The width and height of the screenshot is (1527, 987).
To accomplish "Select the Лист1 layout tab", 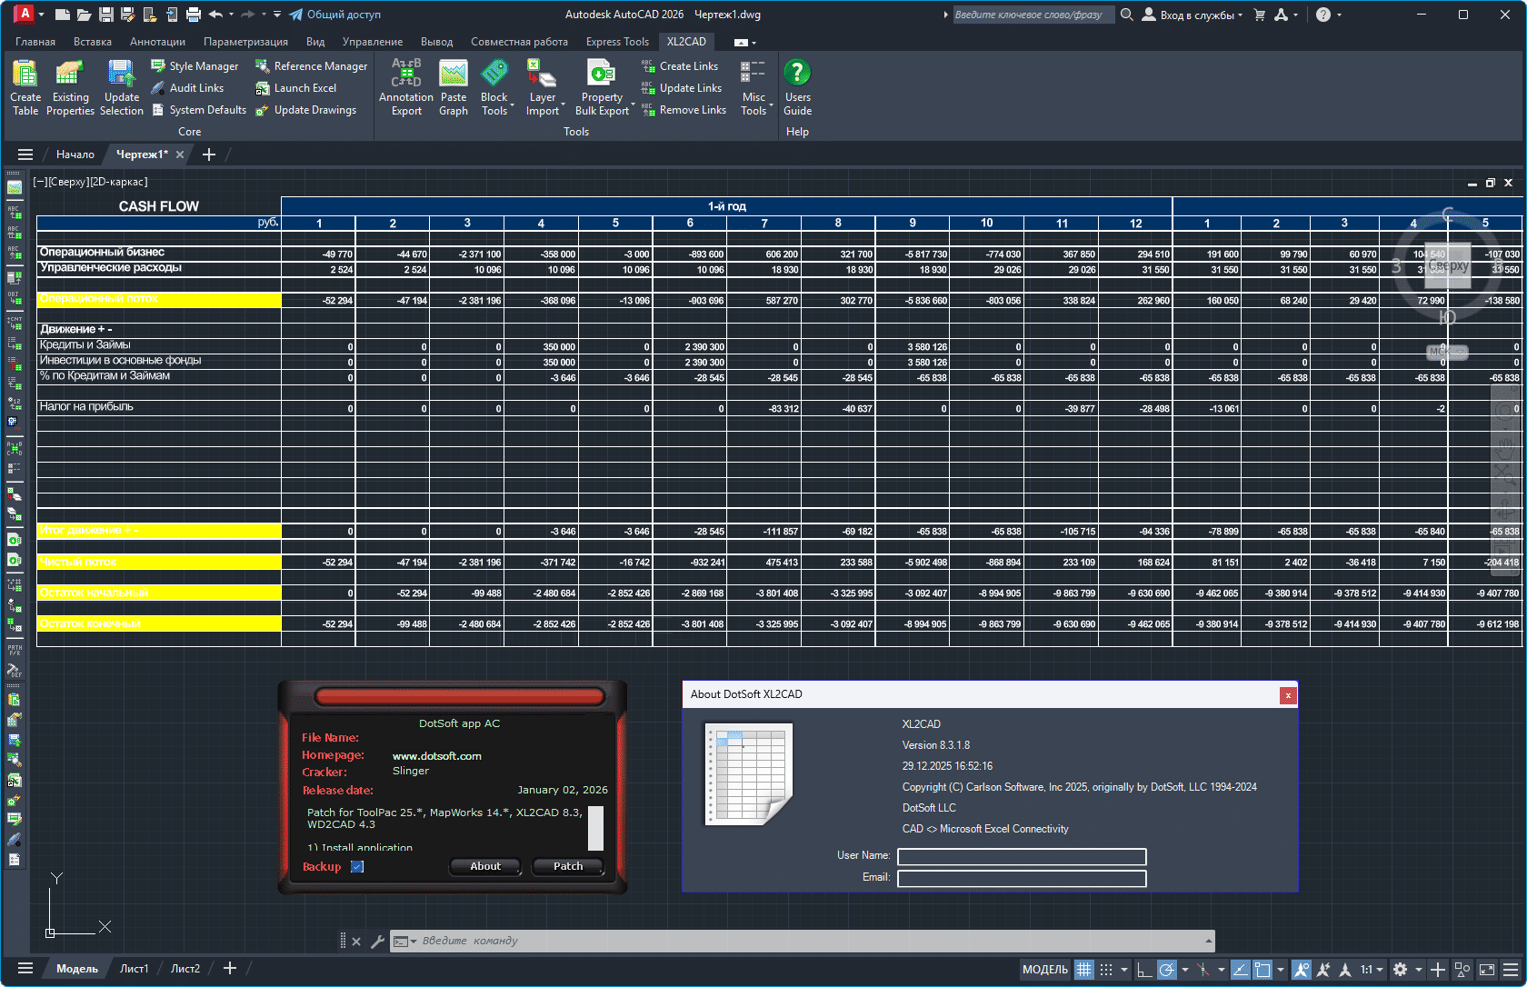I will (135, 968).
